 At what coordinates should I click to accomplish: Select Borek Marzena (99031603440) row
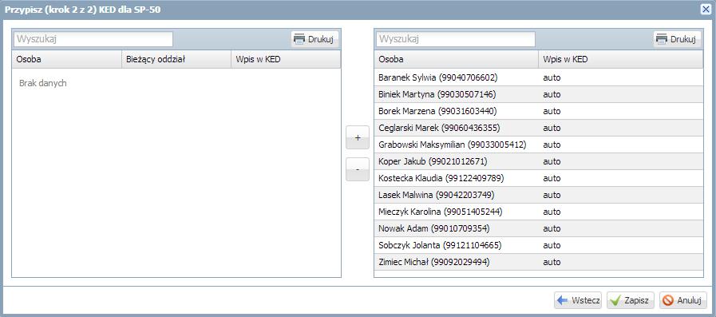(x=539, y=111)
